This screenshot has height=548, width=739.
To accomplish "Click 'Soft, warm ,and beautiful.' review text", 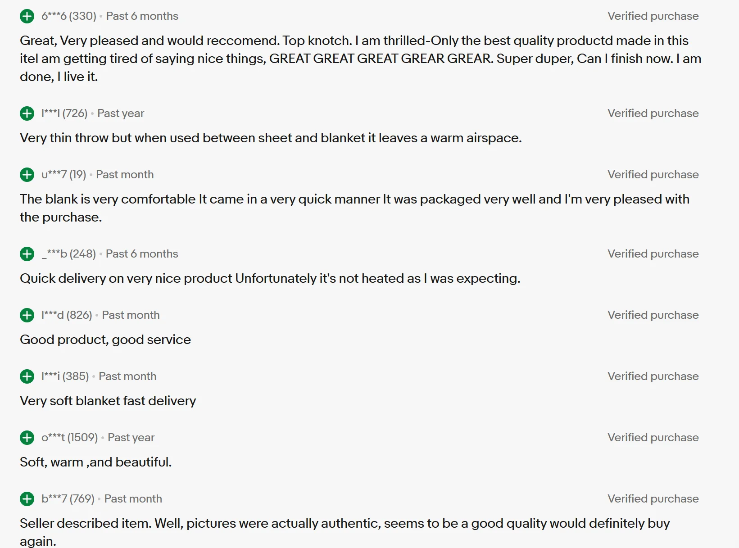I will pyautogui.click(x=95, y=462).
